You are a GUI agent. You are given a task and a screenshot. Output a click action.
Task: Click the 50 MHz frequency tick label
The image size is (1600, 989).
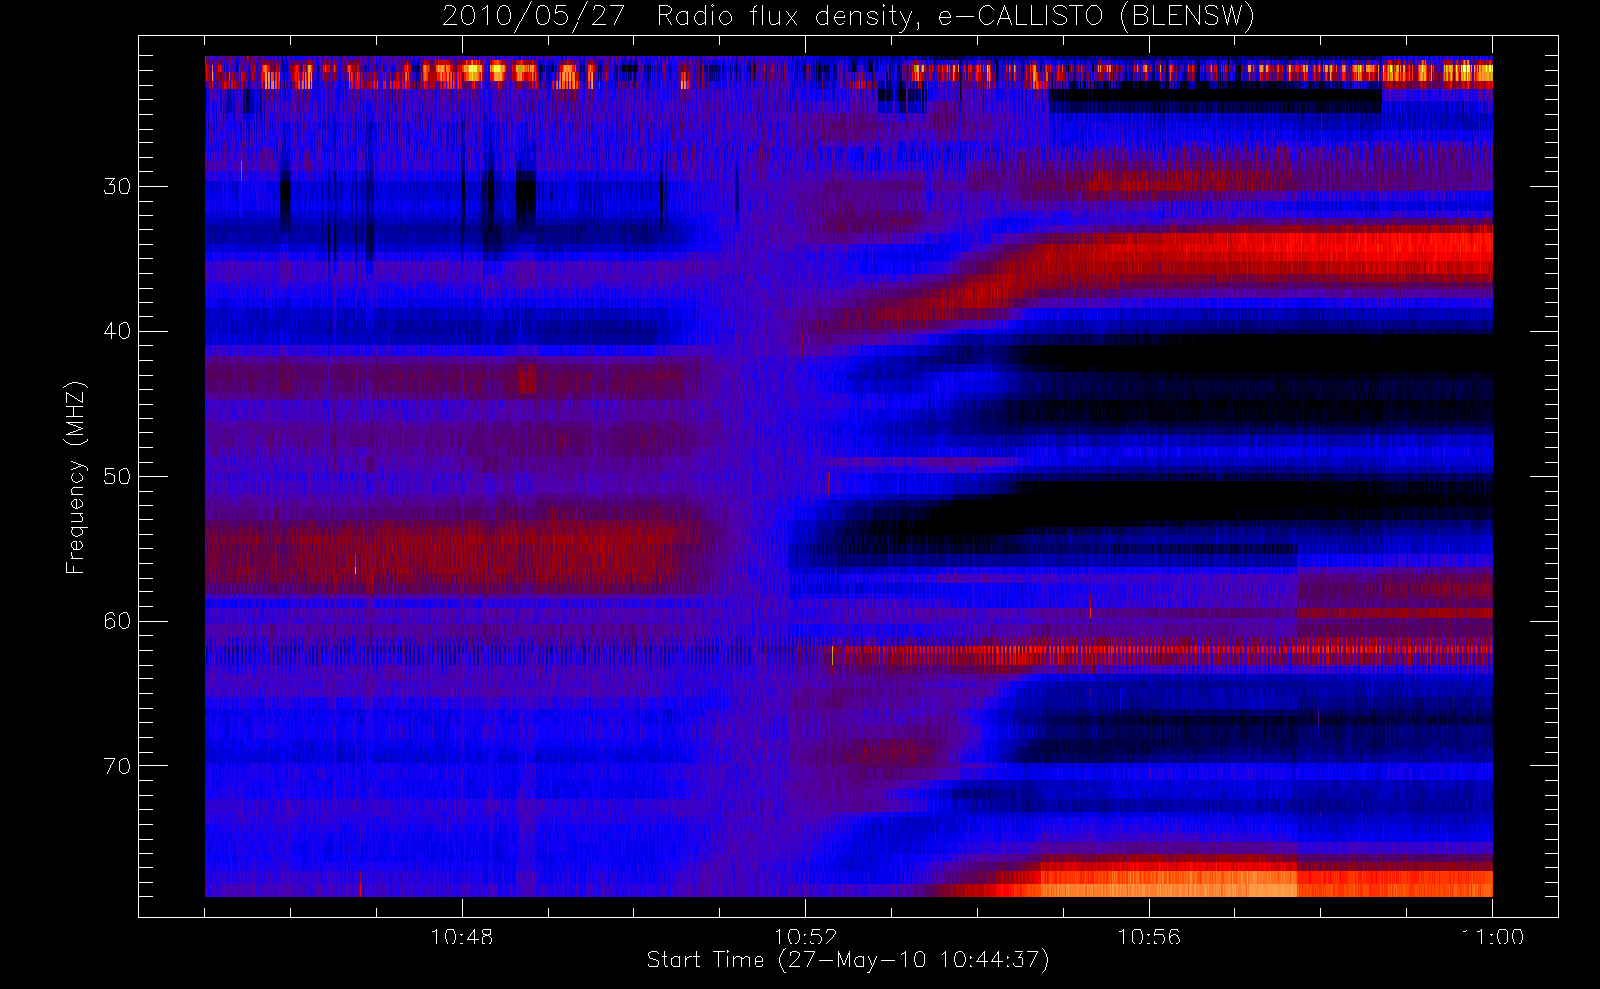point(117,476)
